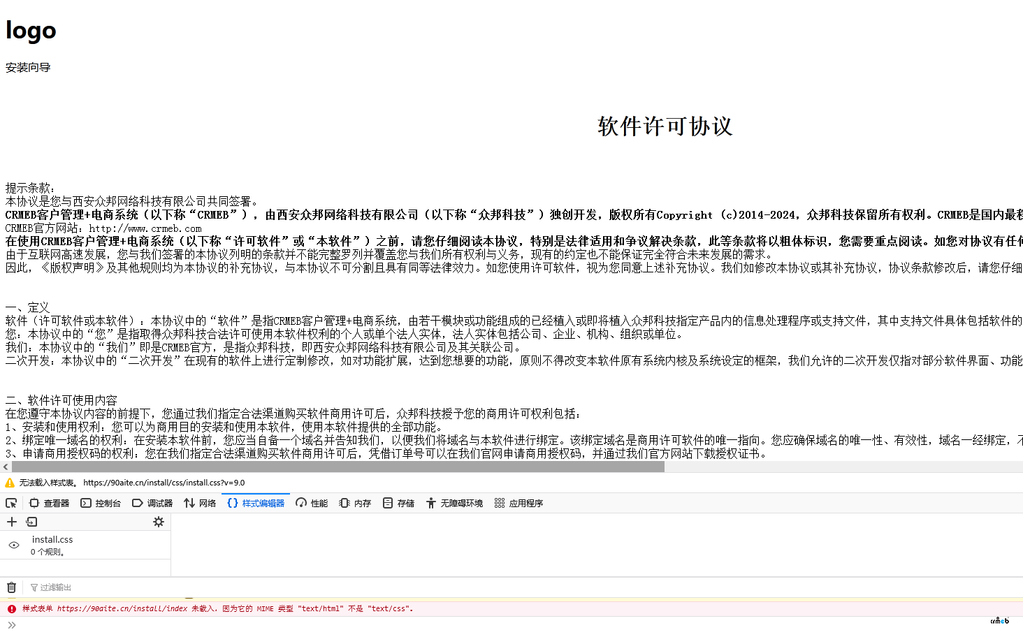The image size is (1023, 644).
Task: Click the '无法载入样式表。' warning text
Action: pos(48,483)
